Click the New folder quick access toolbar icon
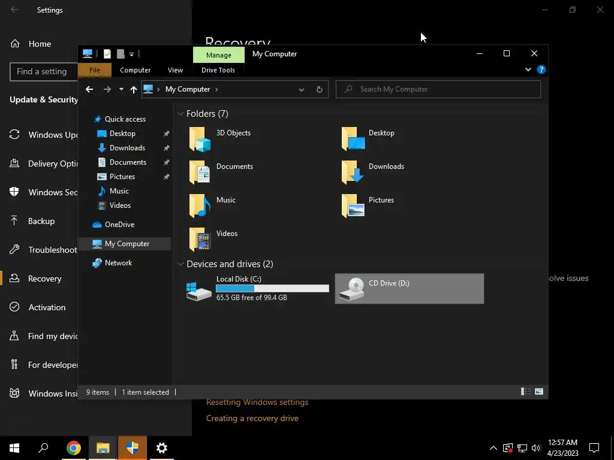The width and height of the screenshot is (614, 460). [x=121, y=54]
